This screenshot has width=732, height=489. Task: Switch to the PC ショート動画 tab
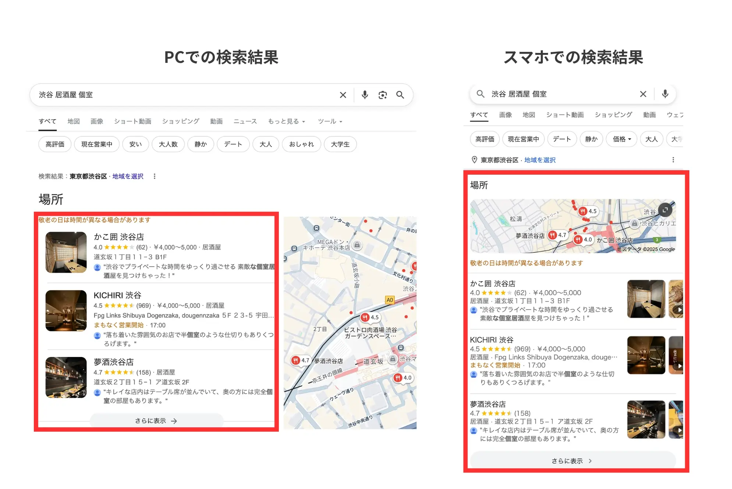tap(133, 121)
